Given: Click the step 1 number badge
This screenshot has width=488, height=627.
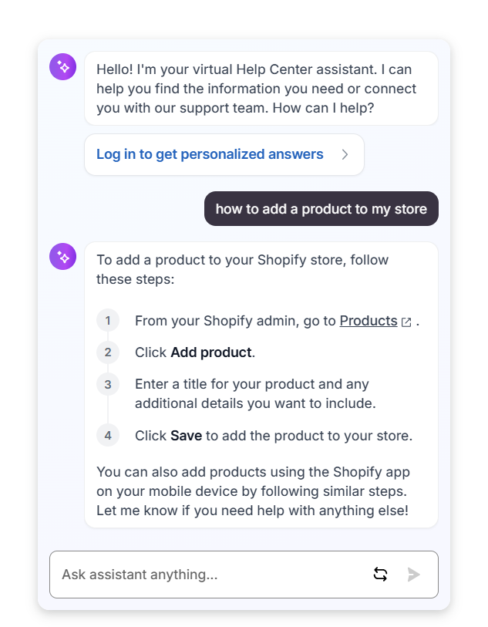Looking at the screenshot, I should click(108, 321).
